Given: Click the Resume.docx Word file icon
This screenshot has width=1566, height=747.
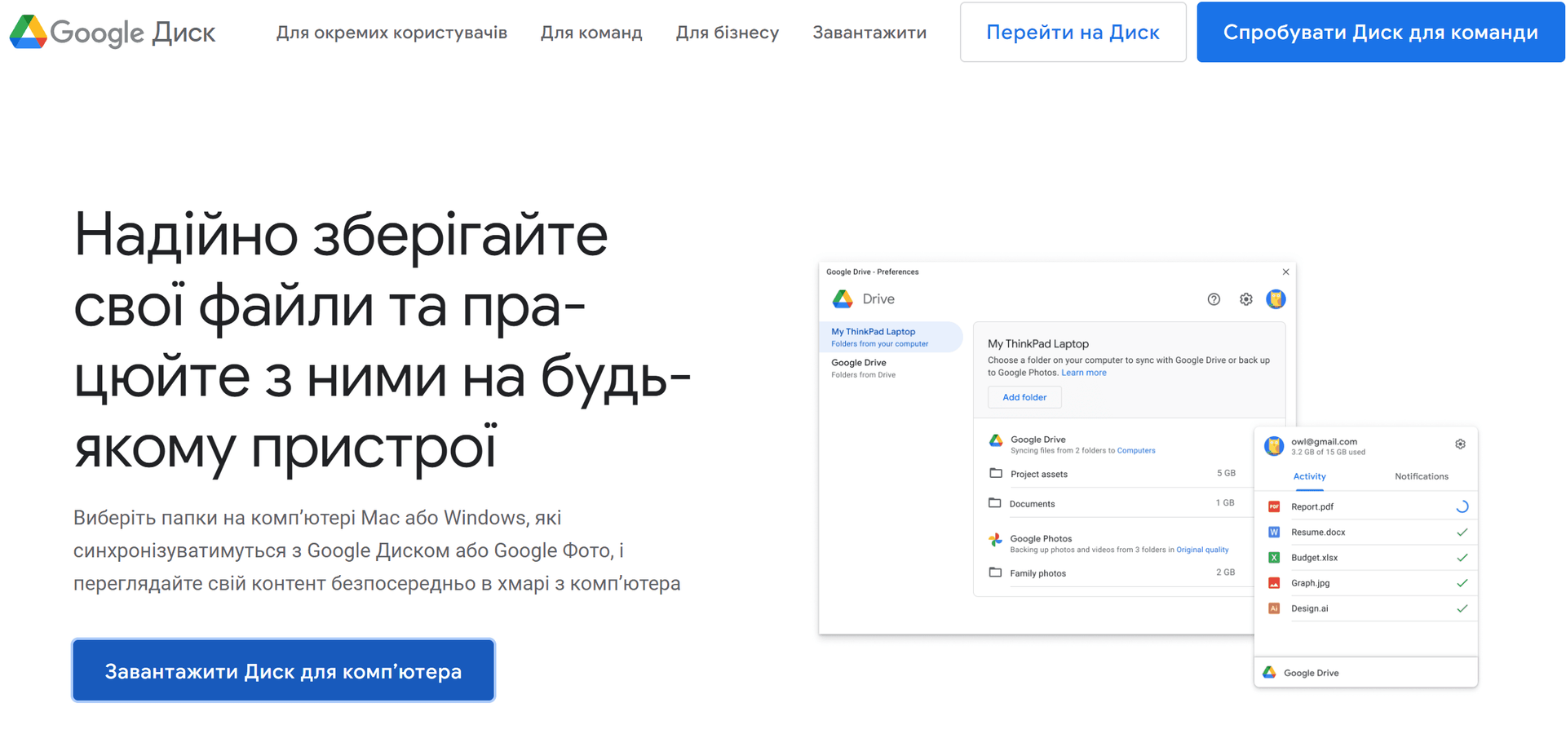Looking at the screenshot, I should click(1274, 532).
